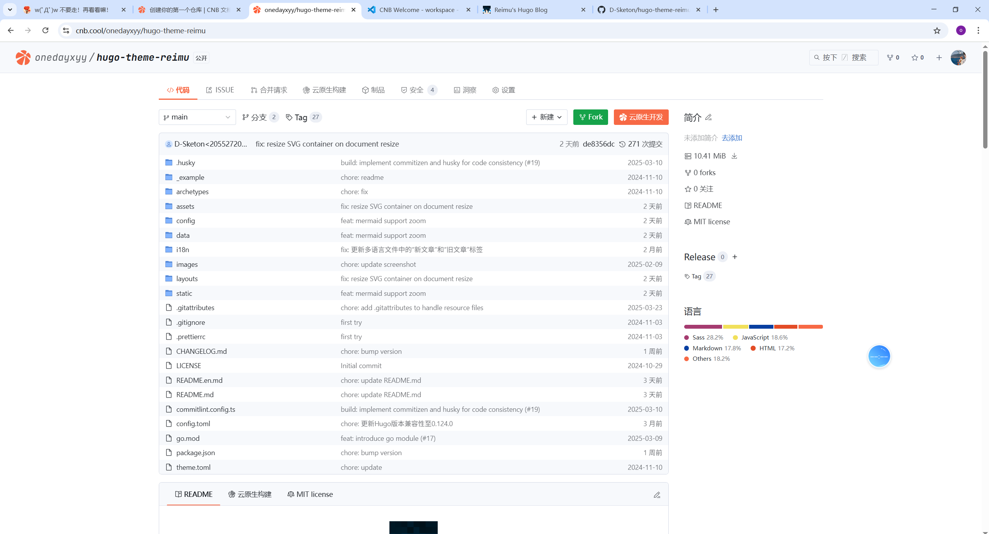The width and height of the screenshot is (989, 534).
Task: Star the repository in the header
Action: coord(918,58)
